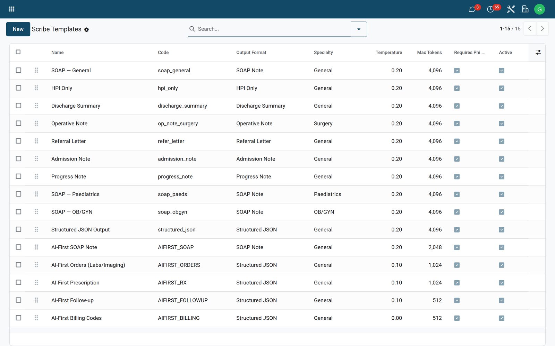
Task: Open the AI-First Follow-up template
Action: pos(72,300)
